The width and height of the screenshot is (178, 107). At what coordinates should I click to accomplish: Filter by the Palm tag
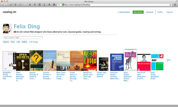[x=13, y=42]
